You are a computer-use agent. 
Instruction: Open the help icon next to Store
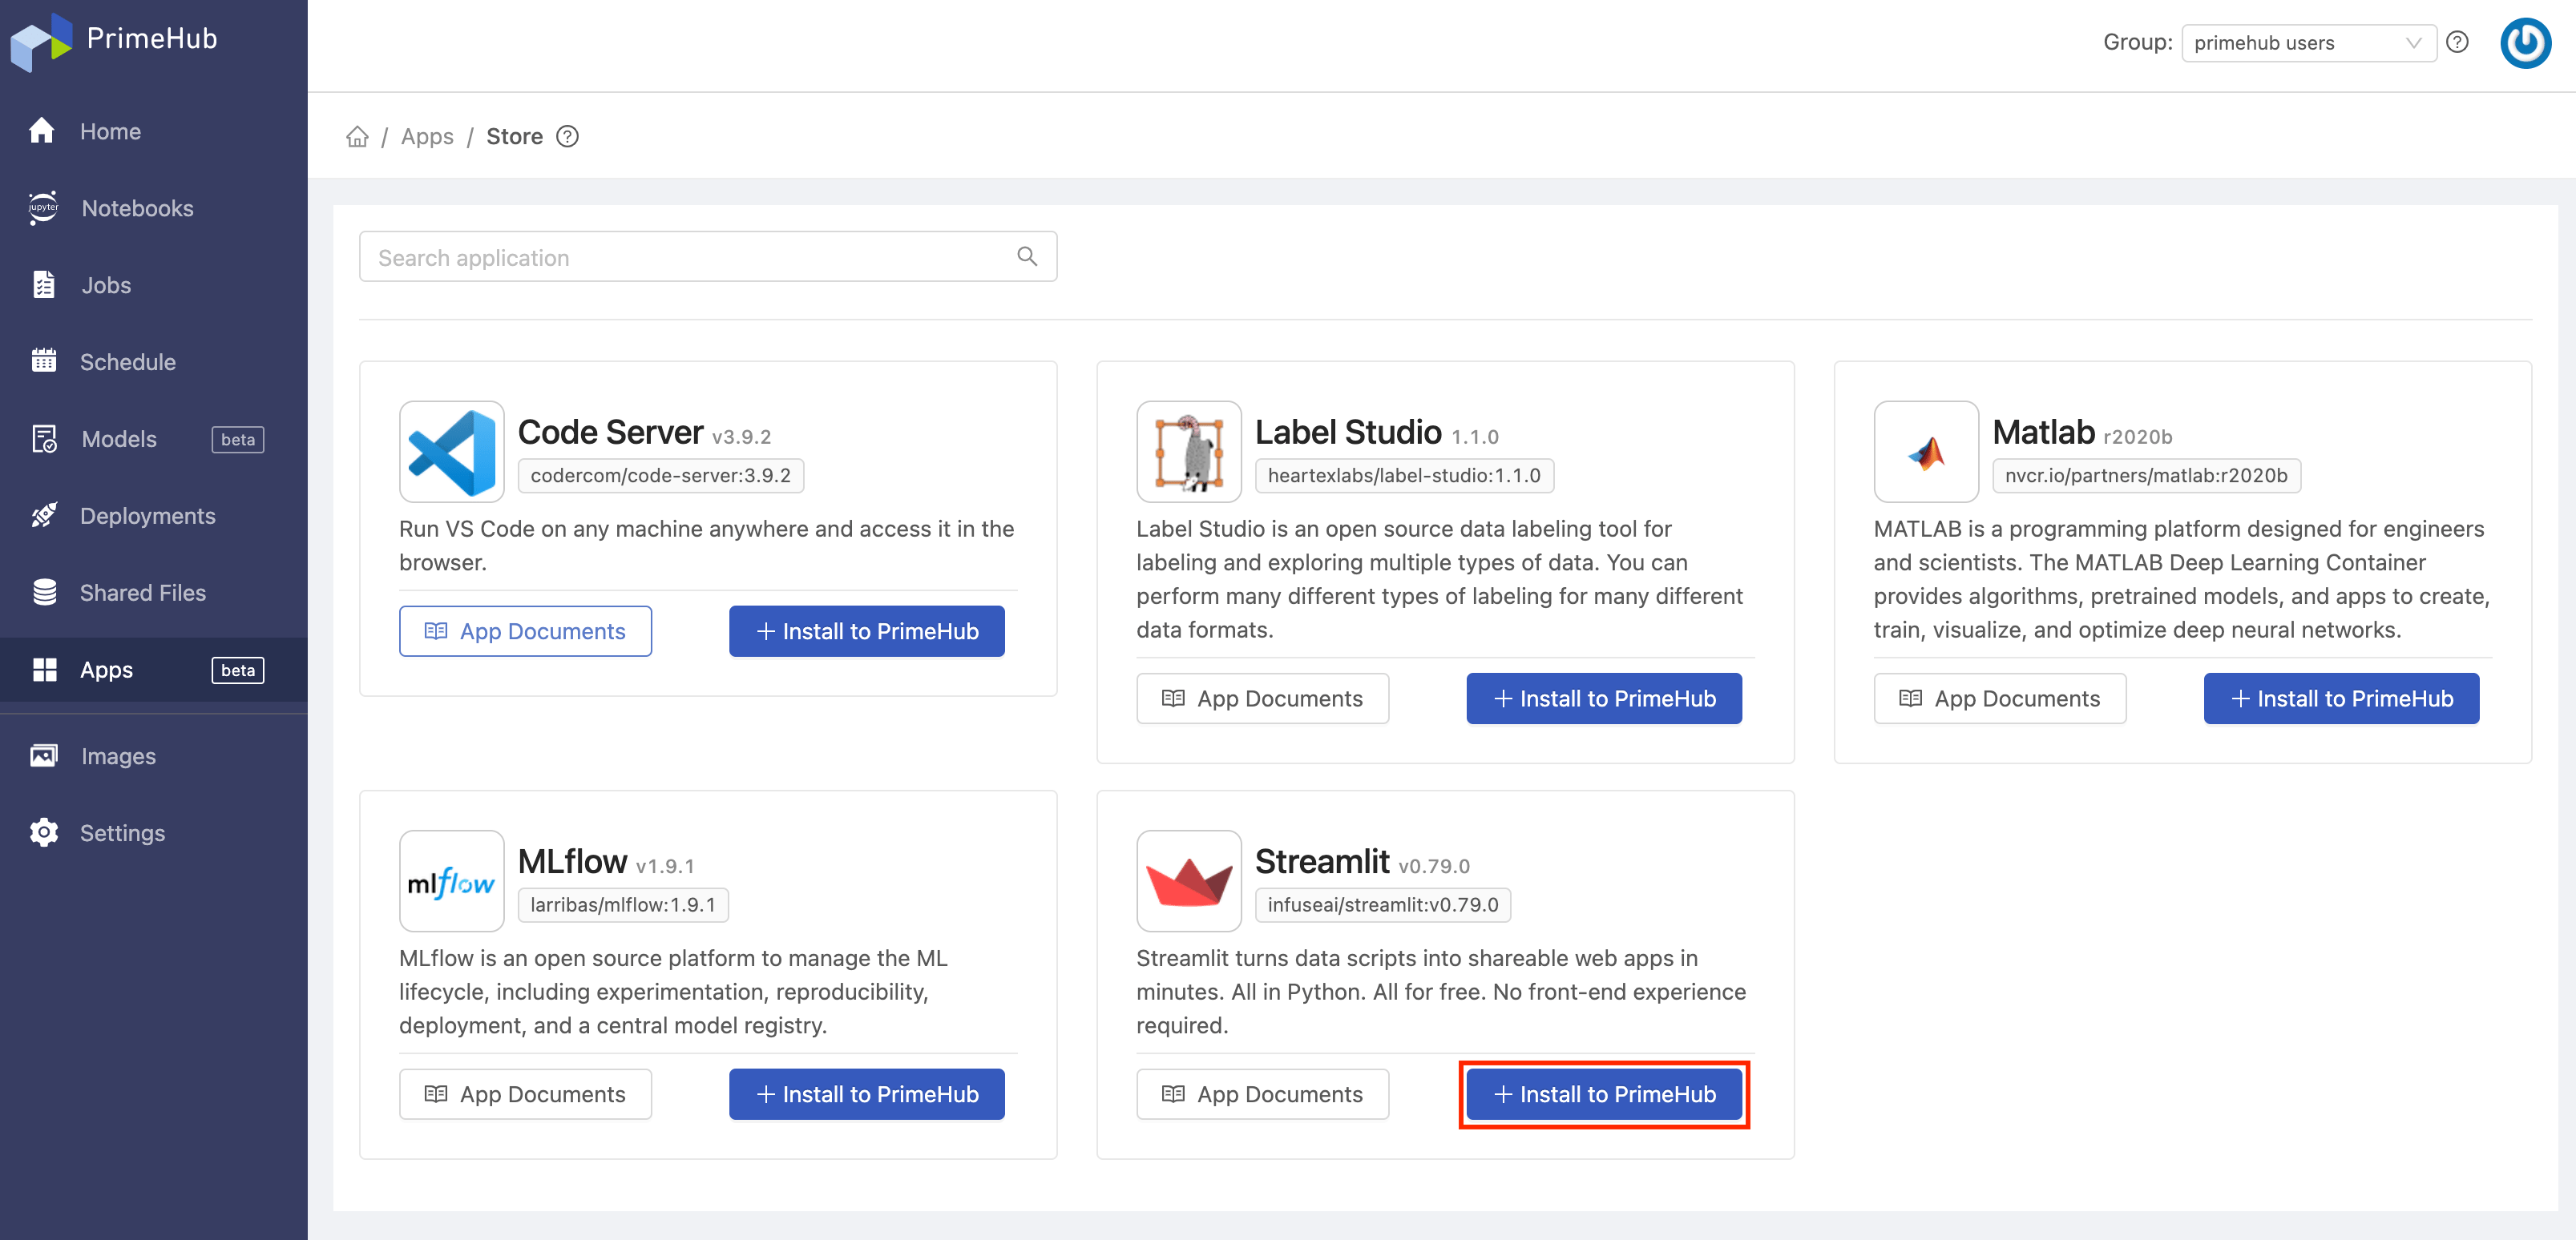pos(567,136)
